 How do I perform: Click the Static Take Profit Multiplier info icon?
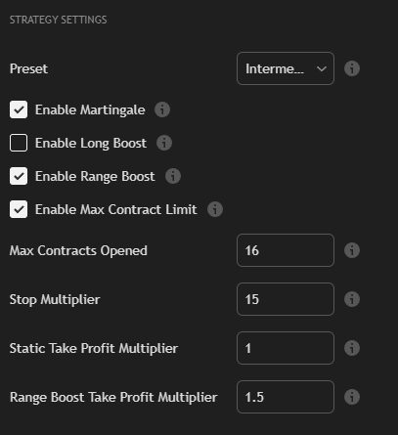pyautogui.click(x=352, y=348)
